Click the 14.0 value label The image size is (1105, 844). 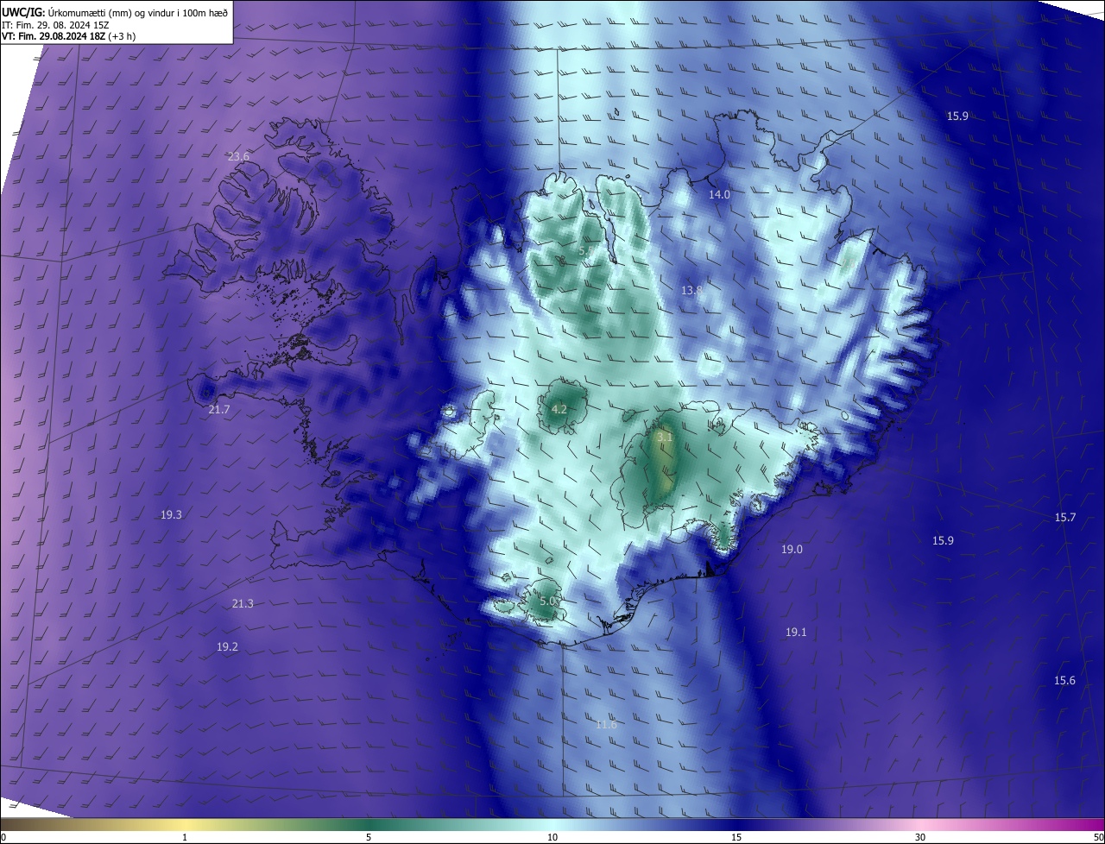(x=719, y=195)
